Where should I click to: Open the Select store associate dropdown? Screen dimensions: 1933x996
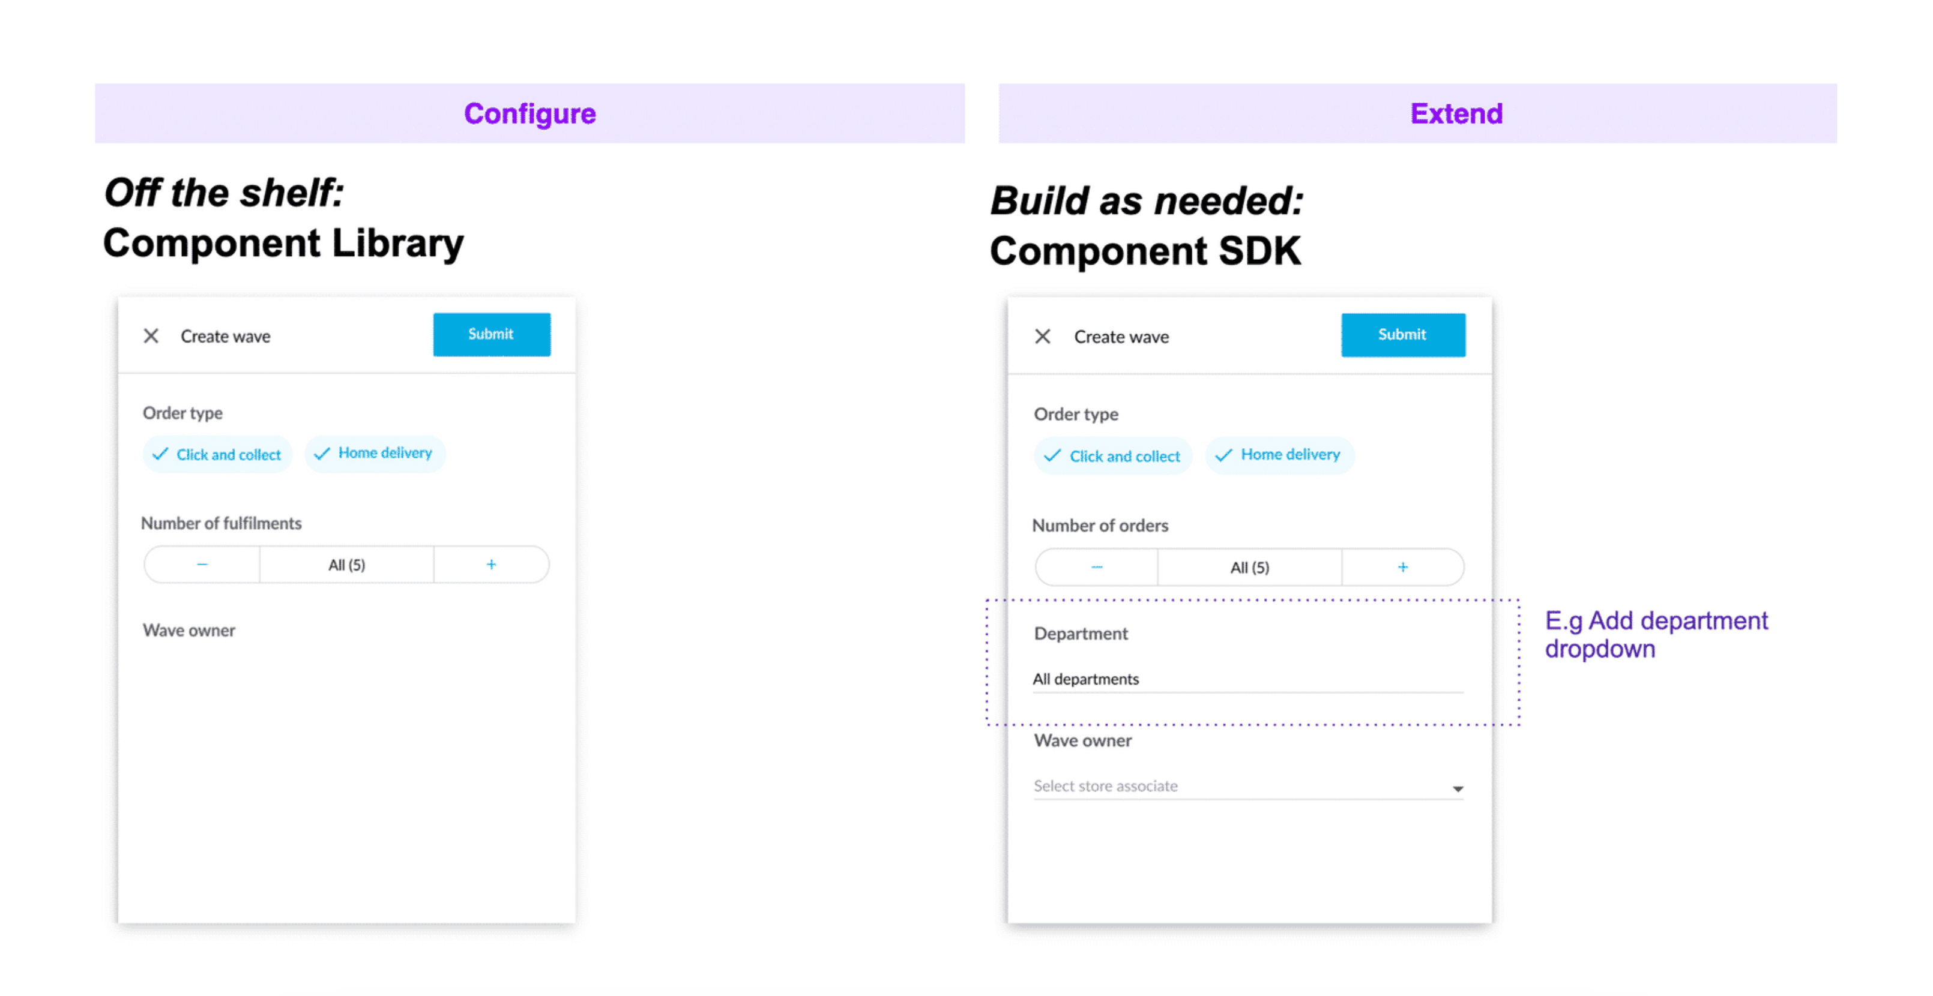1248,786
